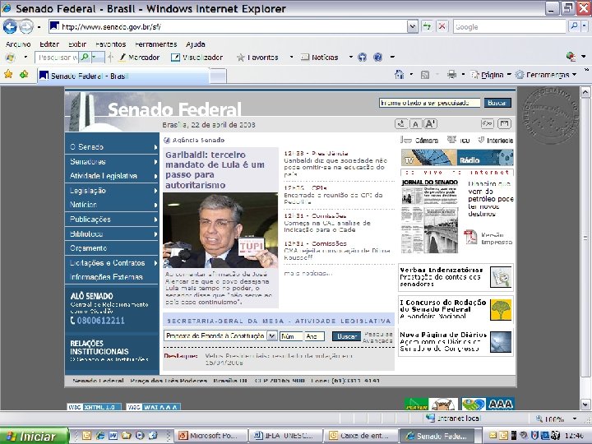Click the browser Back arrow button
592x444 pixels.
(10, 27)
